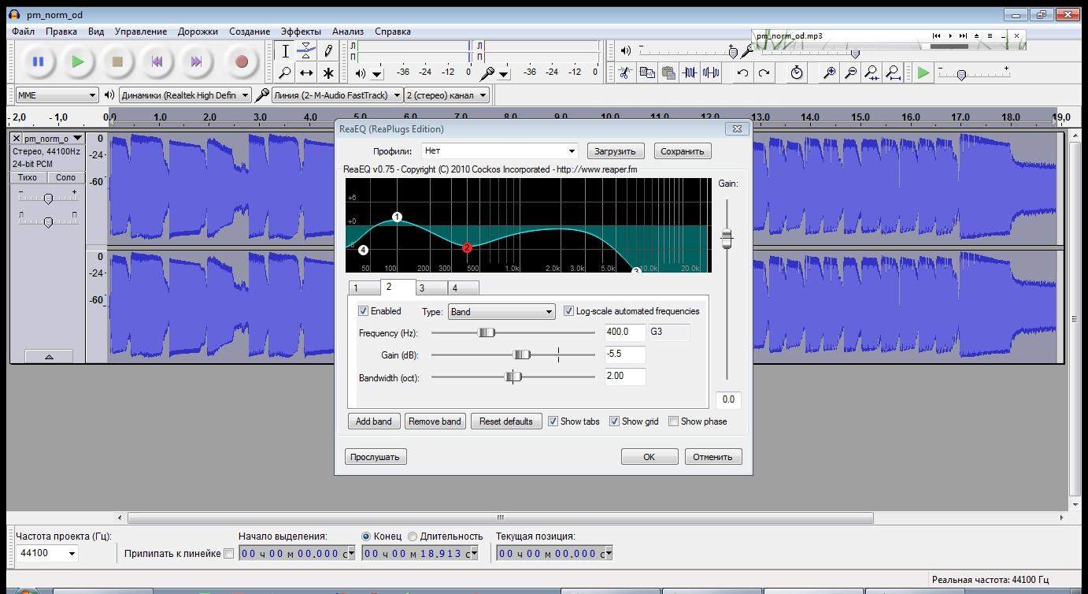Click the Undo arrow icon
1088x594 pixels.
click(742, 73)
